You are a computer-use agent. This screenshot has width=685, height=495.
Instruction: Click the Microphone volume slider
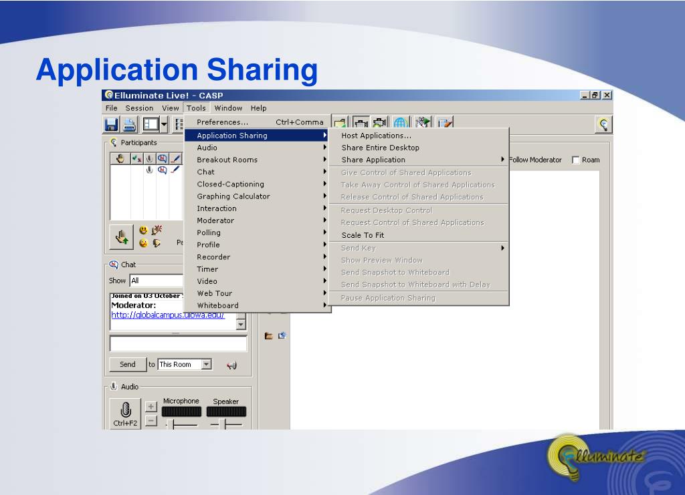tap(181, 424)
